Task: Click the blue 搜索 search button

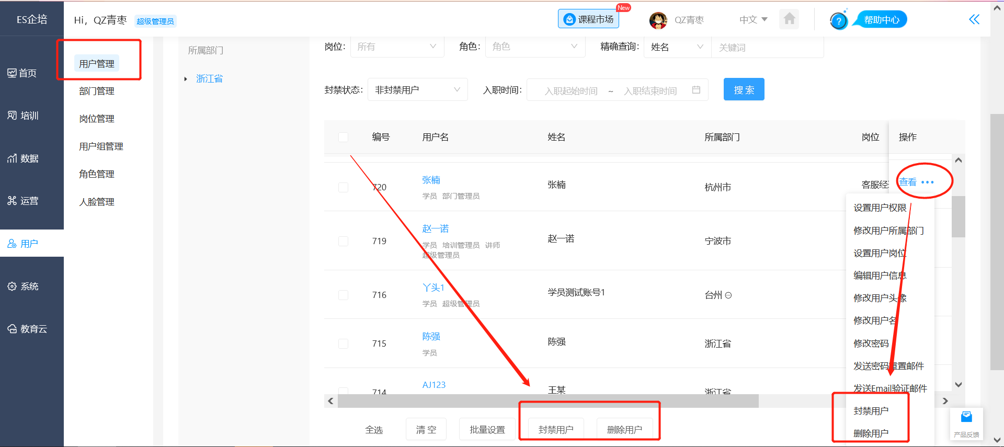Action: coord(744,89)
